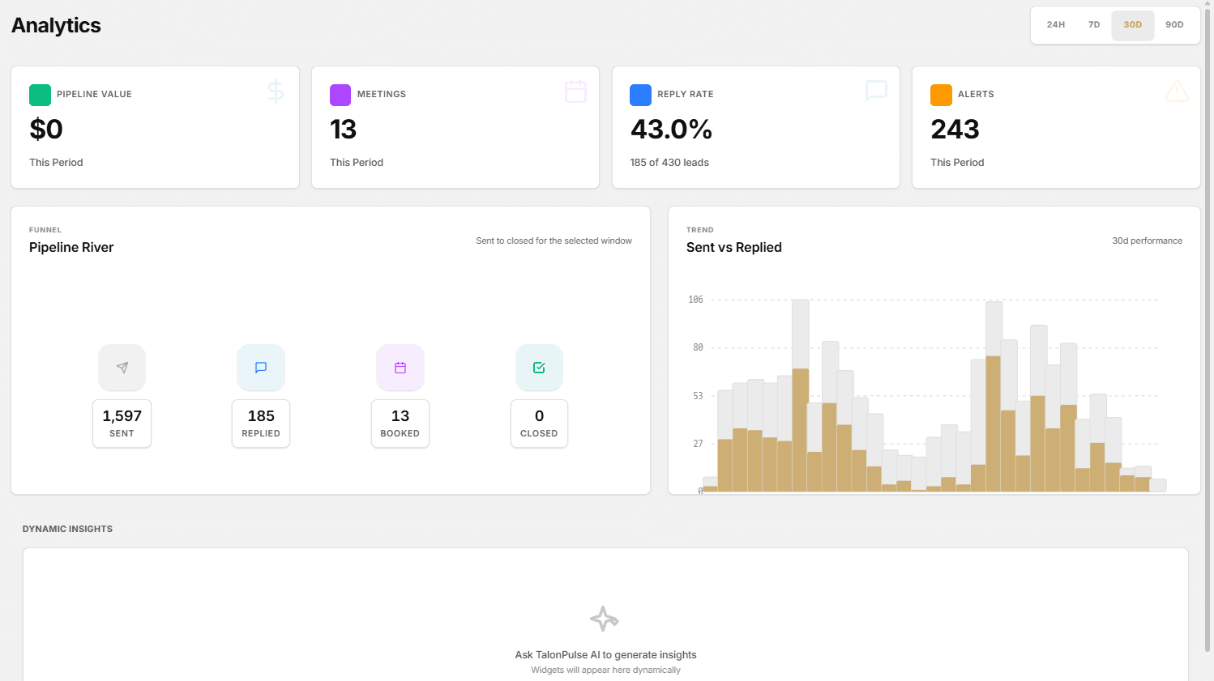Image resolution: width=1214 pixels, height=681 pixels.
Task: Click 'Sent to closed for the selected window' text
Action: pos(554,241)
